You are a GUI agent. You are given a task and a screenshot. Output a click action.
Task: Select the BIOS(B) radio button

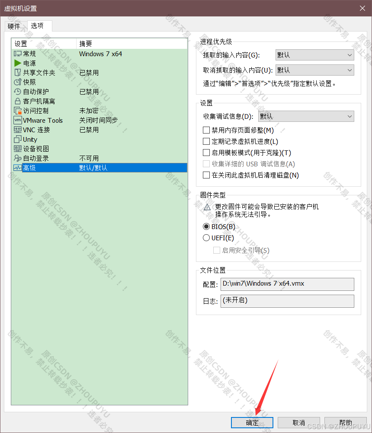[x=206, y=226]
